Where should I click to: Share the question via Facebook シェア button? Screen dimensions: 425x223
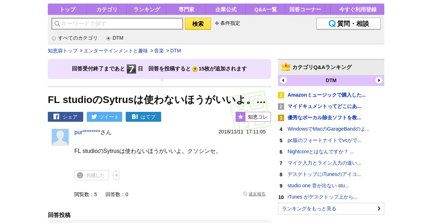[66, 117]
